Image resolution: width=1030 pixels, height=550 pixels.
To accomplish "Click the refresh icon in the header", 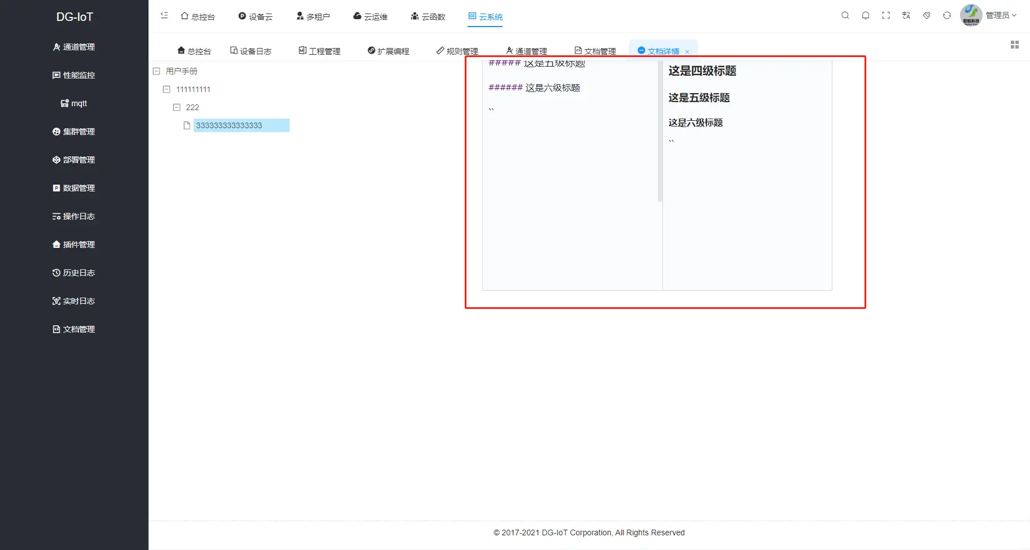I will (x=946, y=15).
